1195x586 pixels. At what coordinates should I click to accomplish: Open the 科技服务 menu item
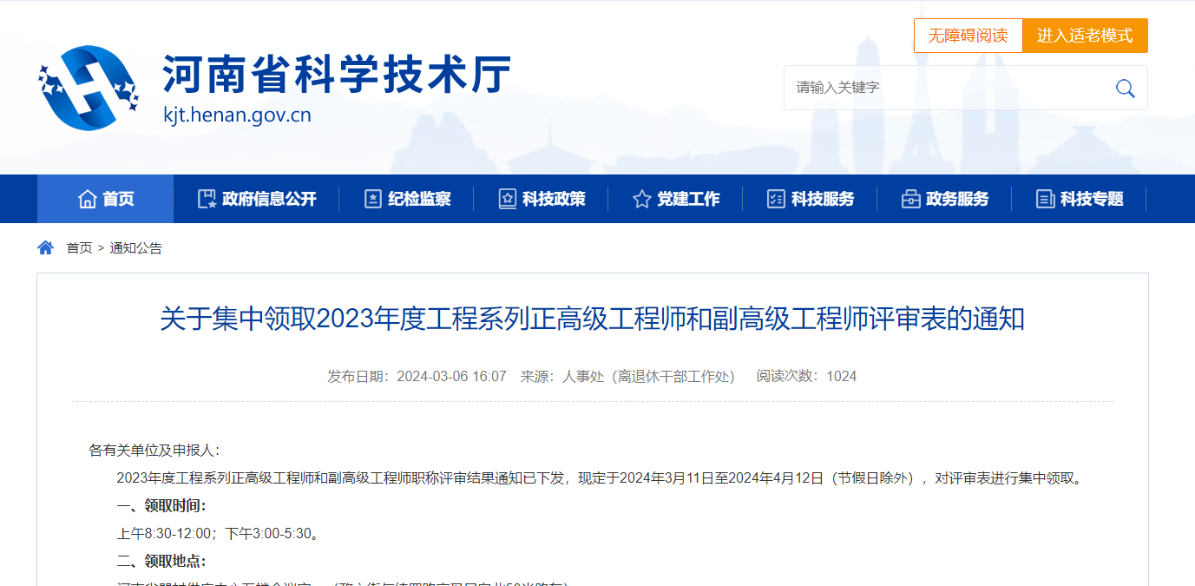(x=823, y=199)
